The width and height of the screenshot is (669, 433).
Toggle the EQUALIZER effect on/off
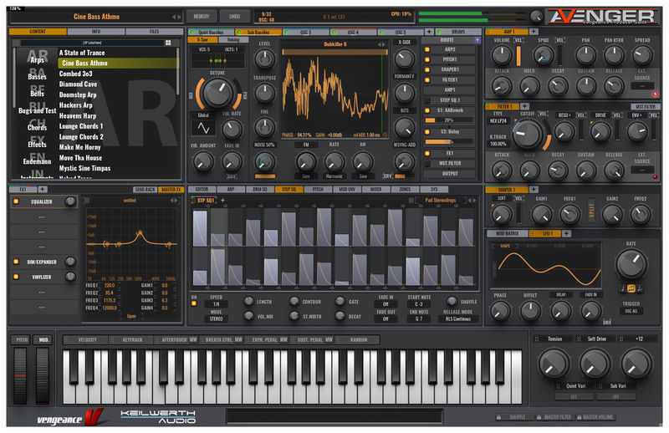[16, 201]
